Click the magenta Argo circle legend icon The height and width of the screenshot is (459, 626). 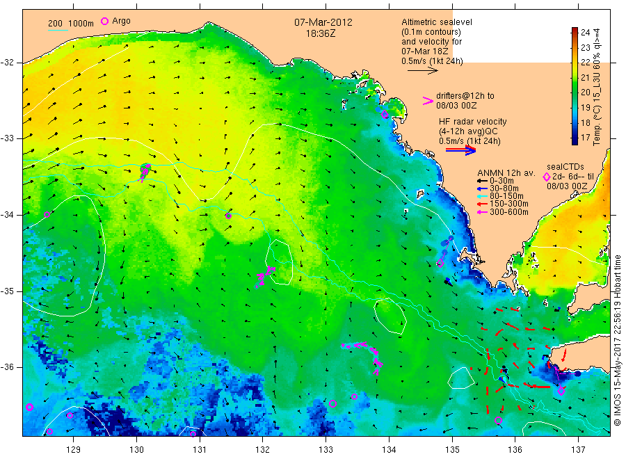click(104, 21)
